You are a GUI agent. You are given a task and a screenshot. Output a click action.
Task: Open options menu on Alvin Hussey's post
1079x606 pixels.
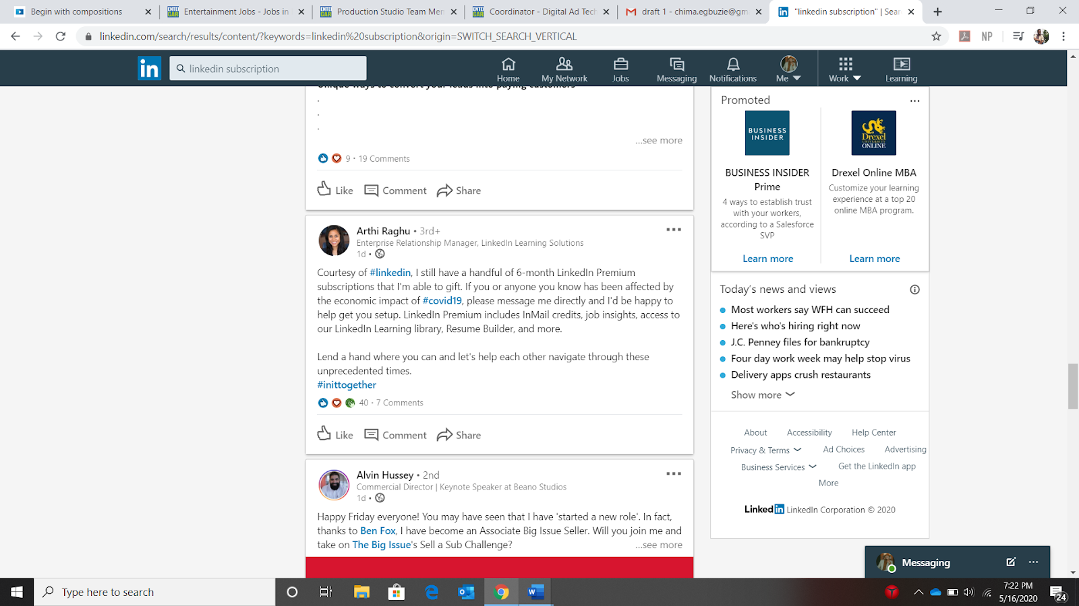674,474
